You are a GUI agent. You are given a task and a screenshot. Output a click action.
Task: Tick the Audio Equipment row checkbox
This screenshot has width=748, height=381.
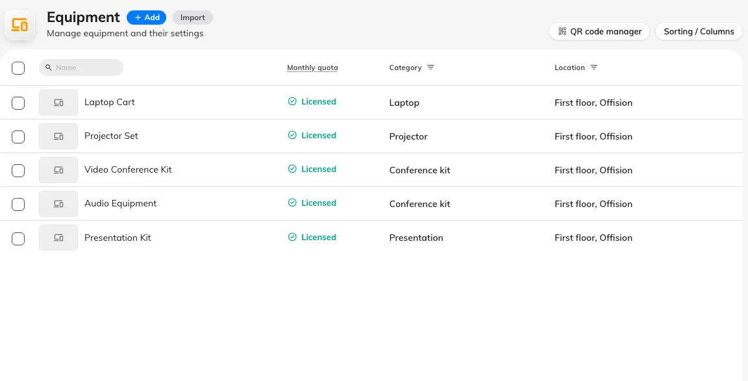(18, 204)
